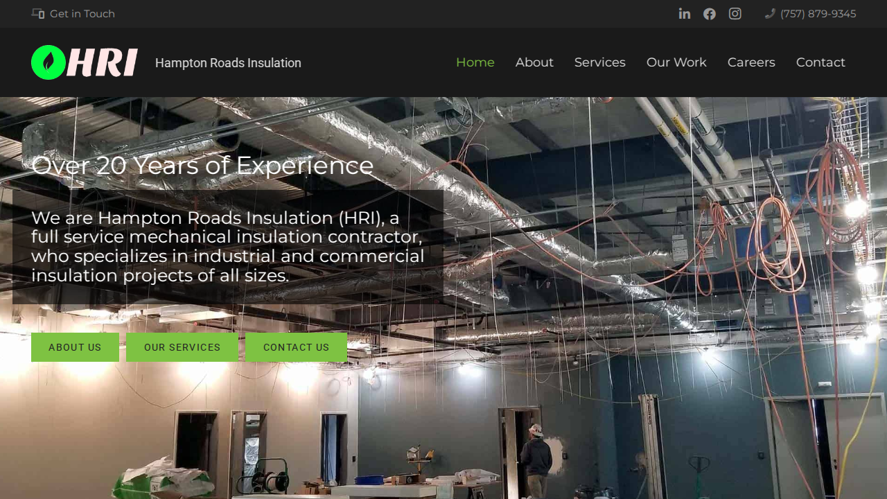887x499 pixels.
Task: Select the Home menu item
Action: pyautogui.click(x=475, y=62)
